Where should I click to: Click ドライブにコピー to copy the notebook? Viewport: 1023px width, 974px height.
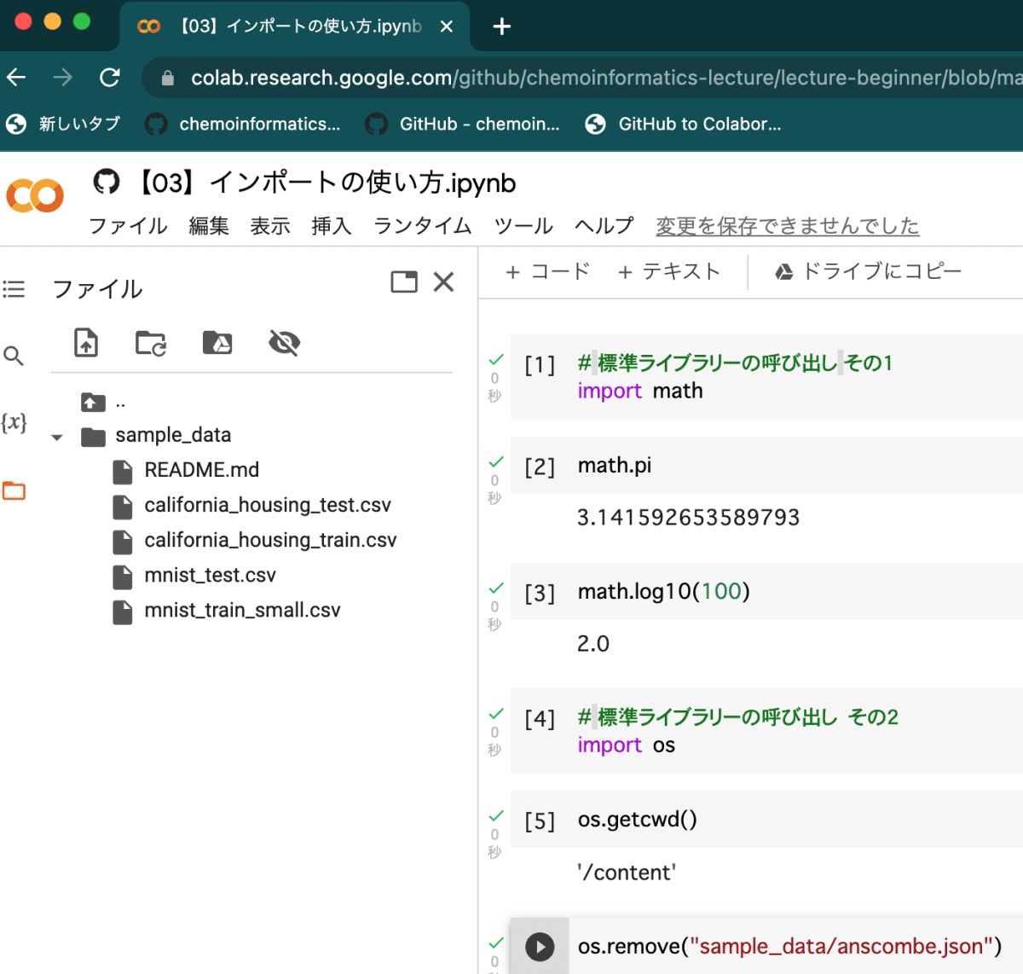click(871, 271)
